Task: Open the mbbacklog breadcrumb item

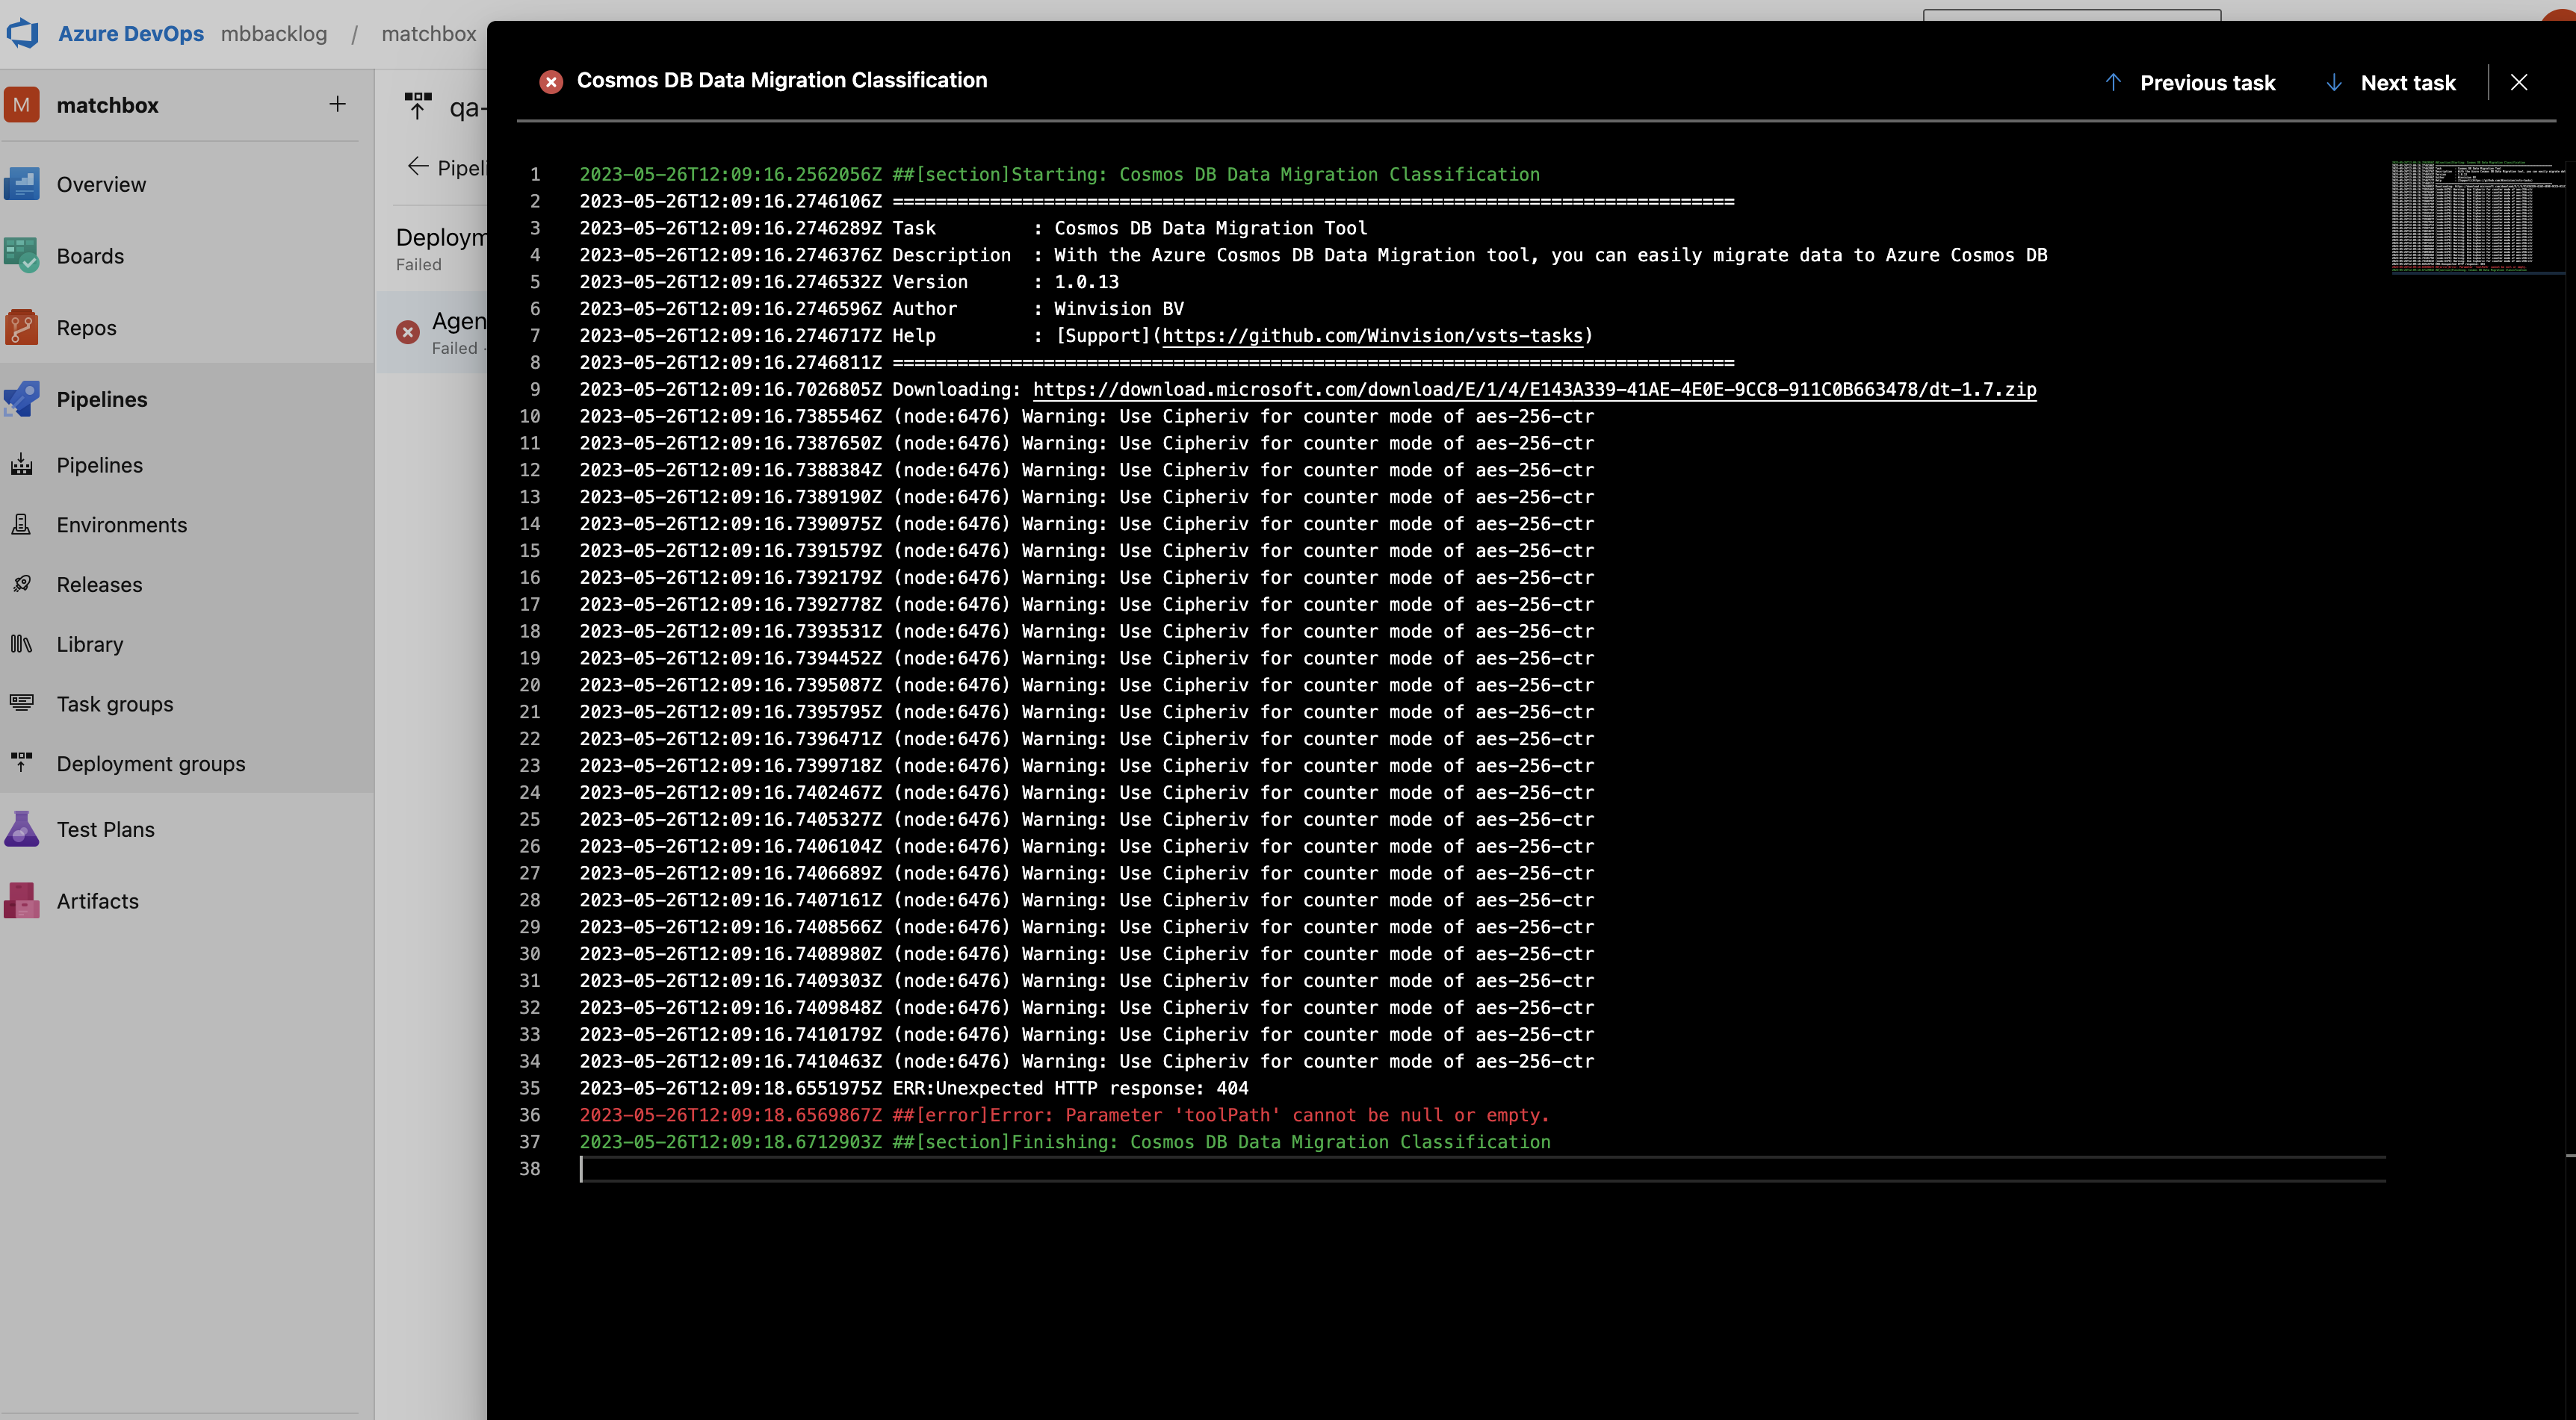Action: click(x=274, y=33)
